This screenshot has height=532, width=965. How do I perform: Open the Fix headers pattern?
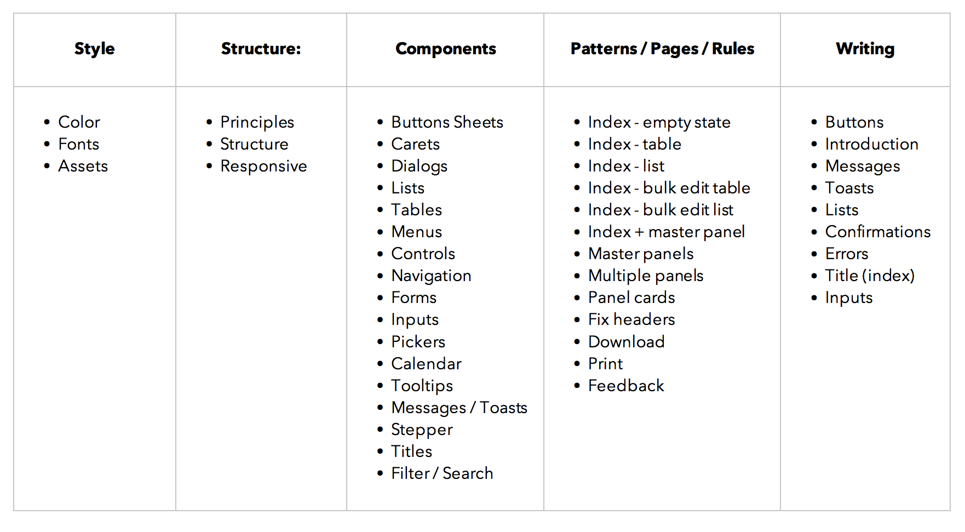coord(631,319)
